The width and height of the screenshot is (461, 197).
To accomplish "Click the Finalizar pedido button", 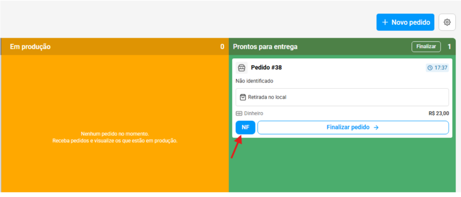I will (353, 127).
